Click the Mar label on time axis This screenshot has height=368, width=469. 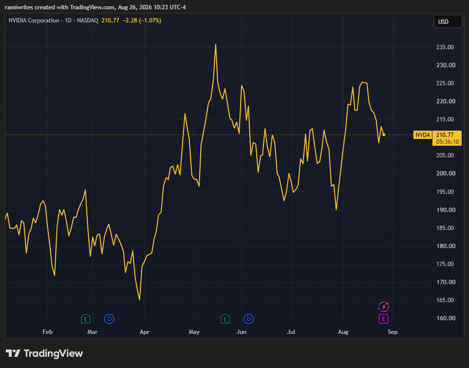pyautogui.click(x=92, y=332)
